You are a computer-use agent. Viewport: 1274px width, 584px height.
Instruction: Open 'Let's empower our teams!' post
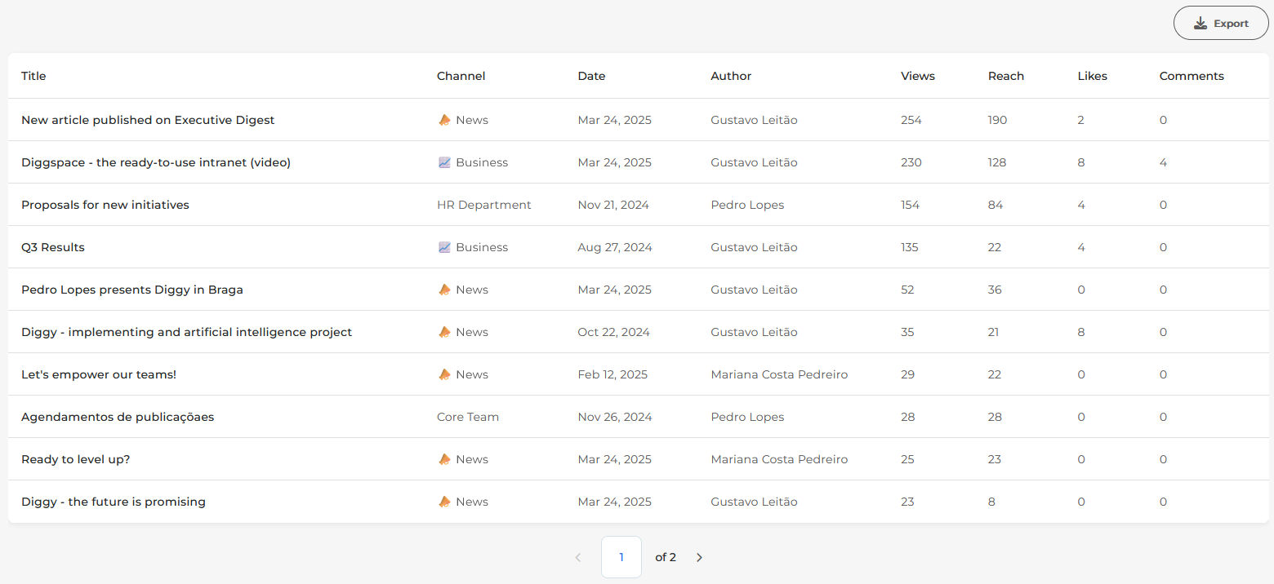(99, 374)
